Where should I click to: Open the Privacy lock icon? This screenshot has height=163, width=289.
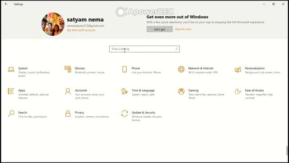[68, 114]
